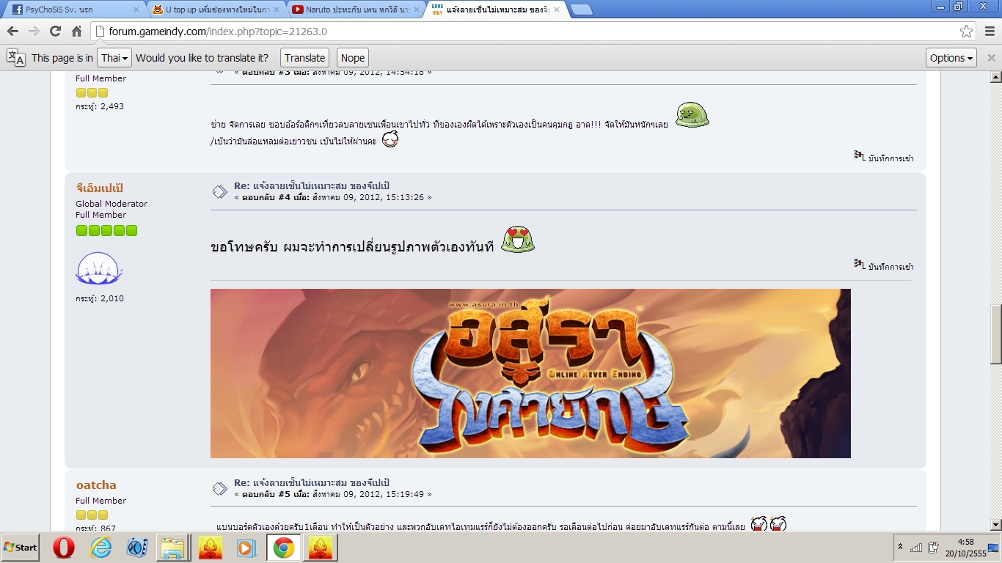Image resolution: width=1002 pixels, height=563 pixels.
Task: Dismiss the translate bar with its X
Action: (992, 58)
